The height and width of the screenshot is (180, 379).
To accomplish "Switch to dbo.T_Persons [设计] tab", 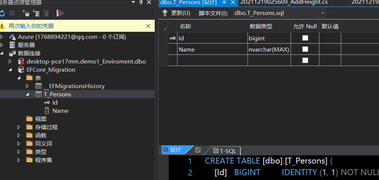I will [x=188, y=2].
